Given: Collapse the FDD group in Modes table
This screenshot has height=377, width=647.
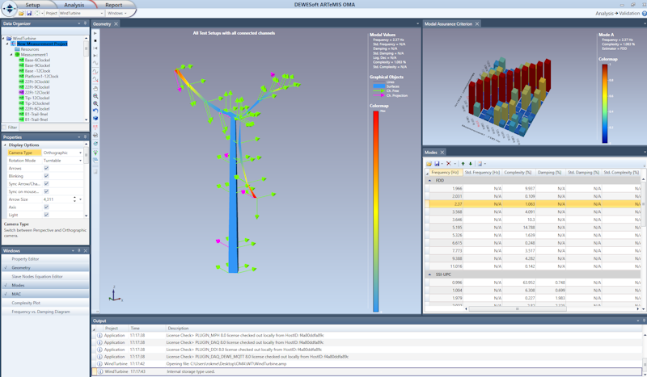Looking at the screenshot, I should pos(429,181).
